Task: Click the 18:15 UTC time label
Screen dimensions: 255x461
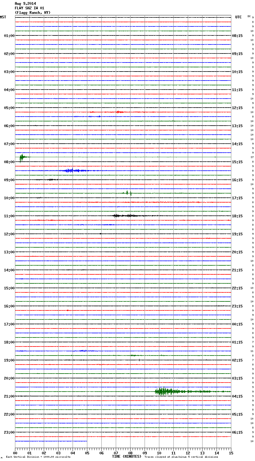Action: click(237, 216)
